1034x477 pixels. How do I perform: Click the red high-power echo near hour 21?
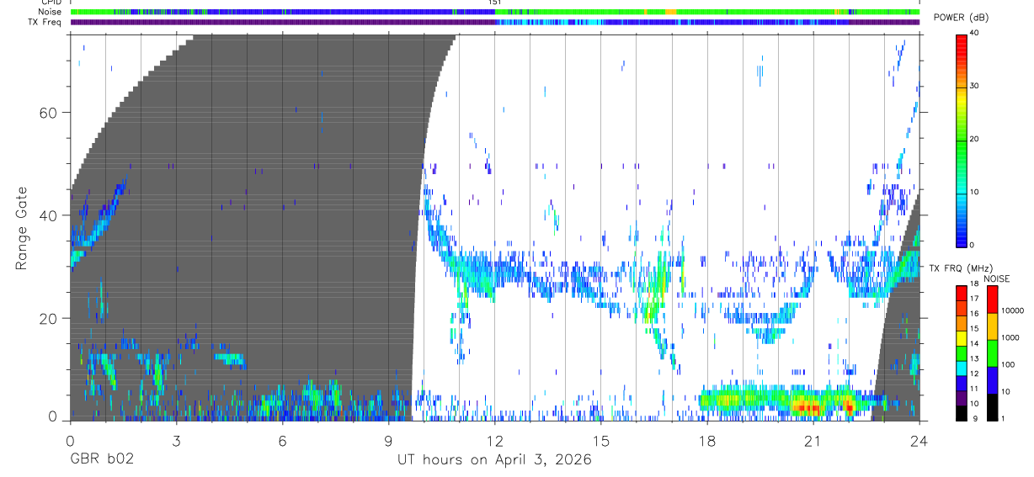(808, 407)
